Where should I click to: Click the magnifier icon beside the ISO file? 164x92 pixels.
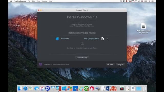[x=107, y=39]
